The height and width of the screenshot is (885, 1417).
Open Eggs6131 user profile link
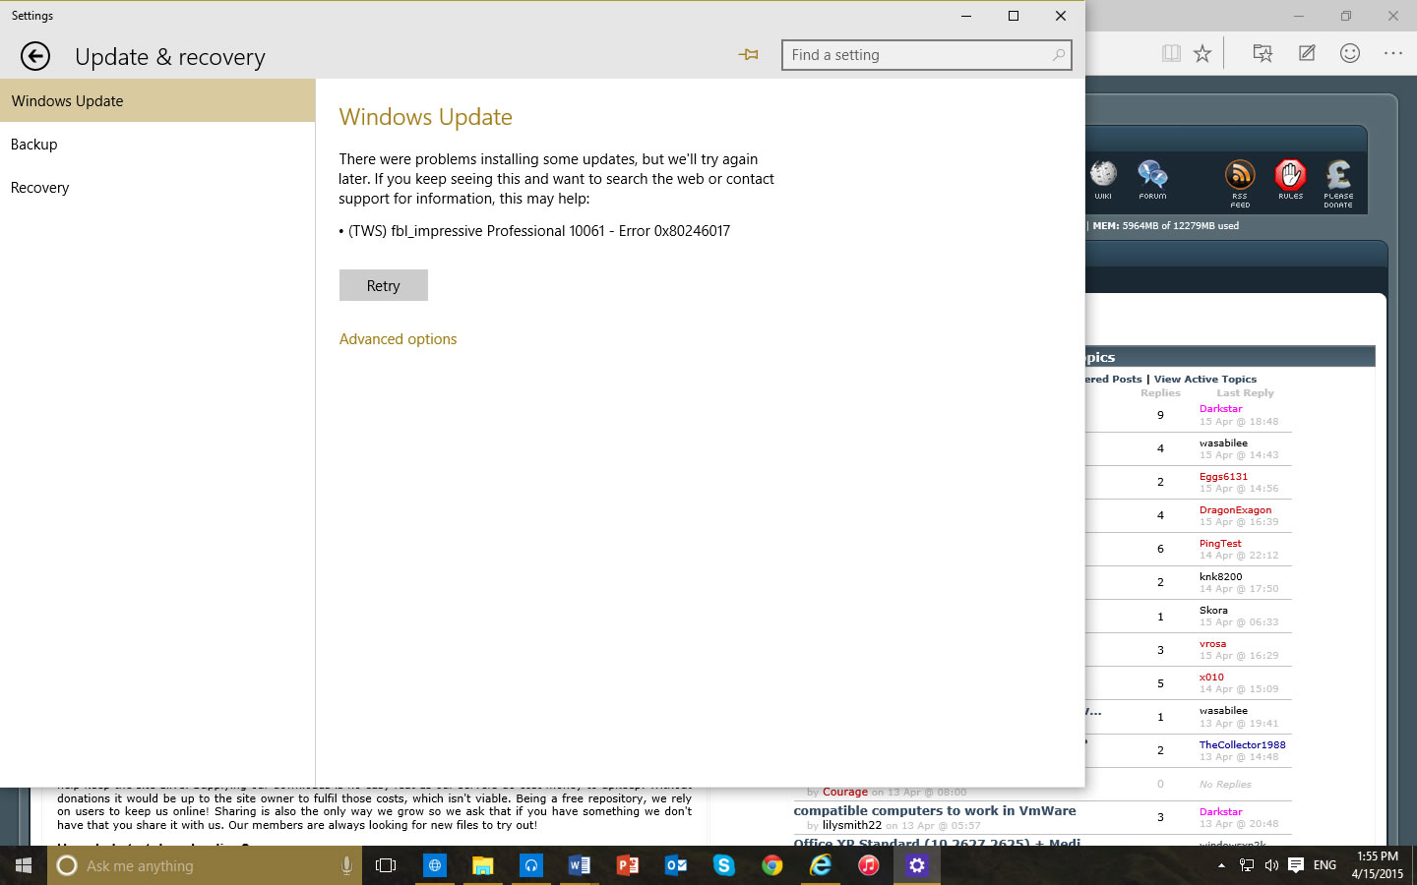pyautogui.click(x=1223, y=476)
